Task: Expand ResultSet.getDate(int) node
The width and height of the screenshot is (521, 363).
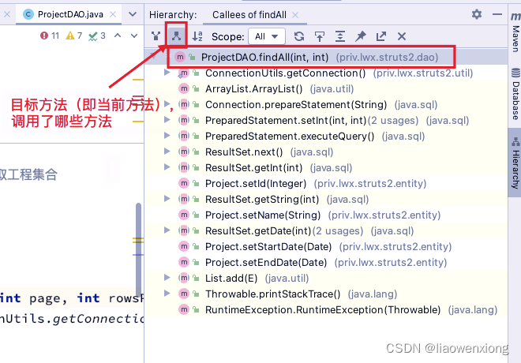Action: 167,230
